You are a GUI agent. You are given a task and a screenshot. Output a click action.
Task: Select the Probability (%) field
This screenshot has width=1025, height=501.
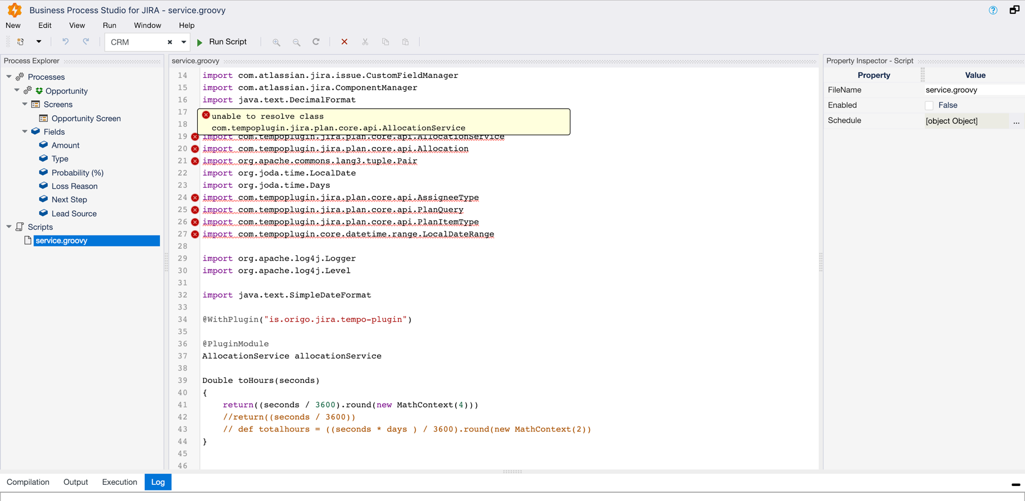click(x=77, y=173)
